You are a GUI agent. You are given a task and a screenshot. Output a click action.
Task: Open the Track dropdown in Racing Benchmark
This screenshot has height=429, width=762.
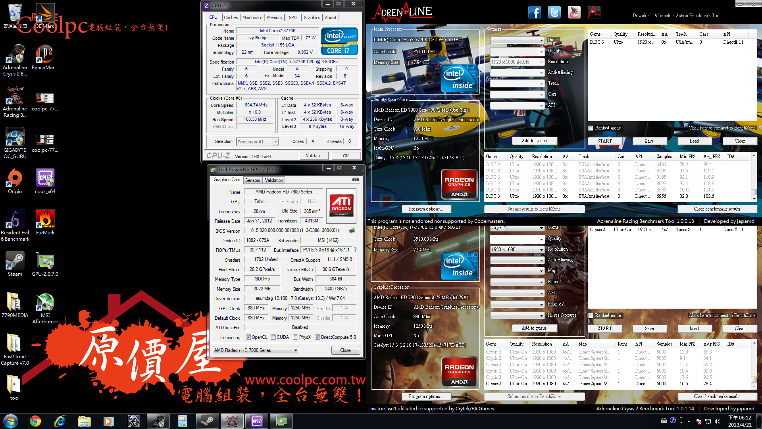point(518,83)
